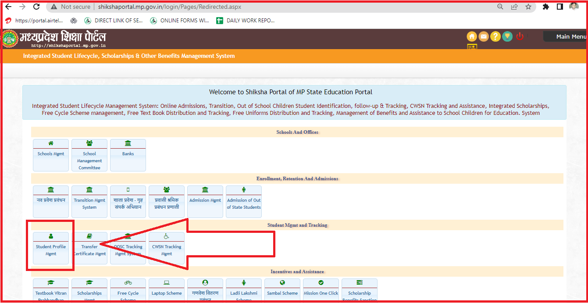This screenshot has width=588, height=303.
Task: Open the Extensions puzzle piece icon
Action: click(546, 7)
